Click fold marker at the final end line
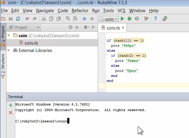The width and height of the screenshot is (189, 138). pos(105,81)
